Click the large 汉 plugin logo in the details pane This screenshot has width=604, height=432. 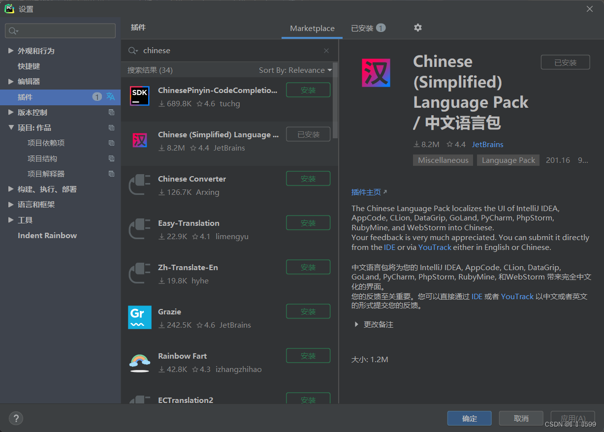(x=376, y=73)
